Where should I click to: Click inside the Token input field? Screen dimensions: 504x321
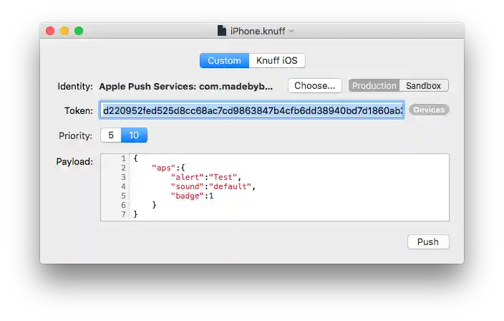pos(252,110)
